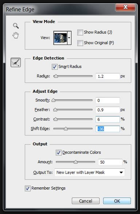Click the Radius value input field

[x=108, y=76]
